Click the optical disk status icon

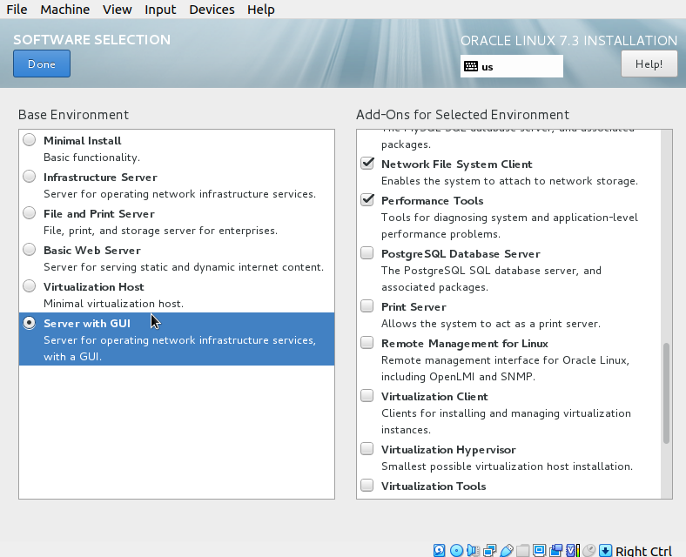[456, 550]
